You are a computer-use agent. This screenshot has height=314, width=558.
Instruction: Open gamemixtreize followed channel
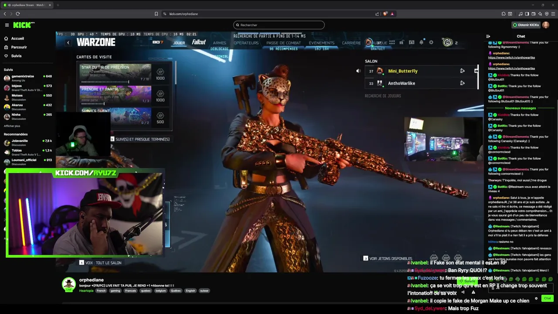click(27, 78)
